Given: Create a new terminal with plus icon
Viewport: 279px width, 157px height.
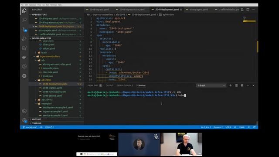Looking at the screenshot, I should click(x=231, y=85).
